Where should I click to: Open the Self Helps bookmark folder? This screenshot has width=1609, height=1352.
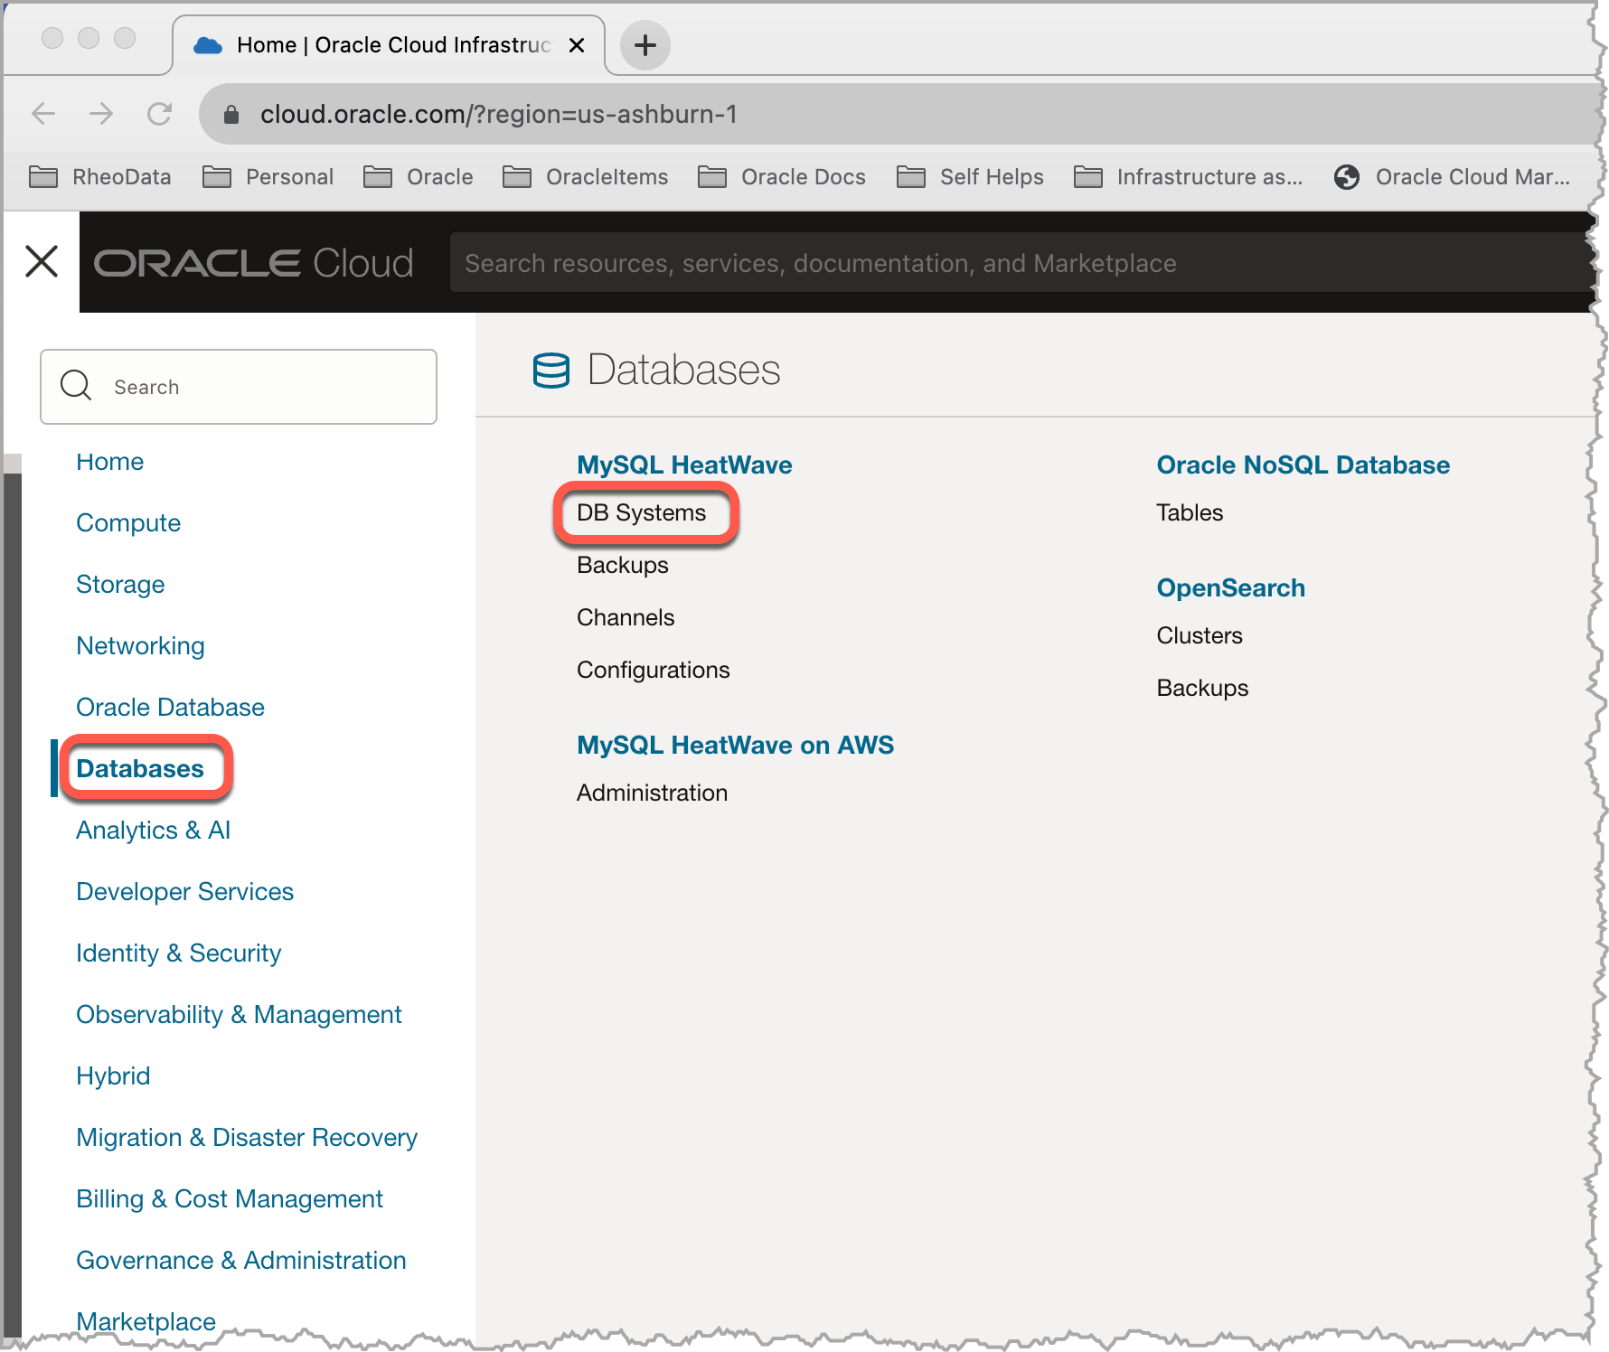pos(970,177)
